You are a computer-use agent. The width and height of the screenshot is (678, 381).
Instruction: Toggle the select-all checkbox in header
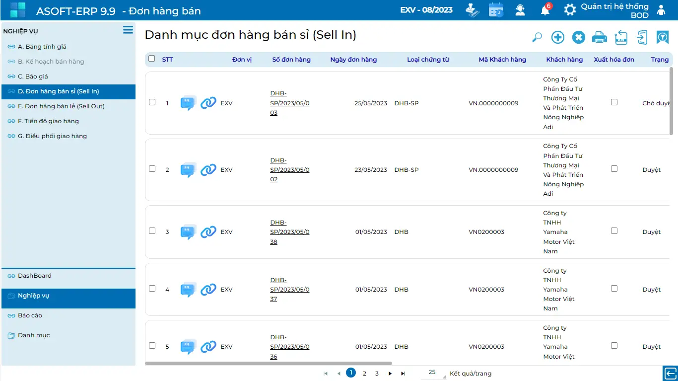pyautogui.click(x=152, y=59)
